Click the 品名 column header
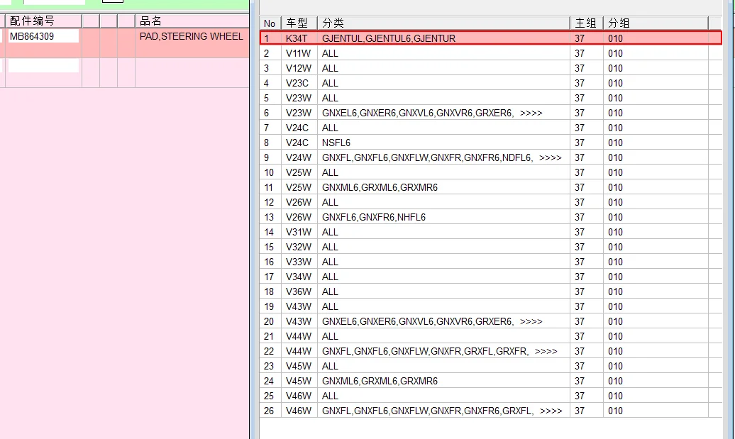735x439 pixels. 192,21
